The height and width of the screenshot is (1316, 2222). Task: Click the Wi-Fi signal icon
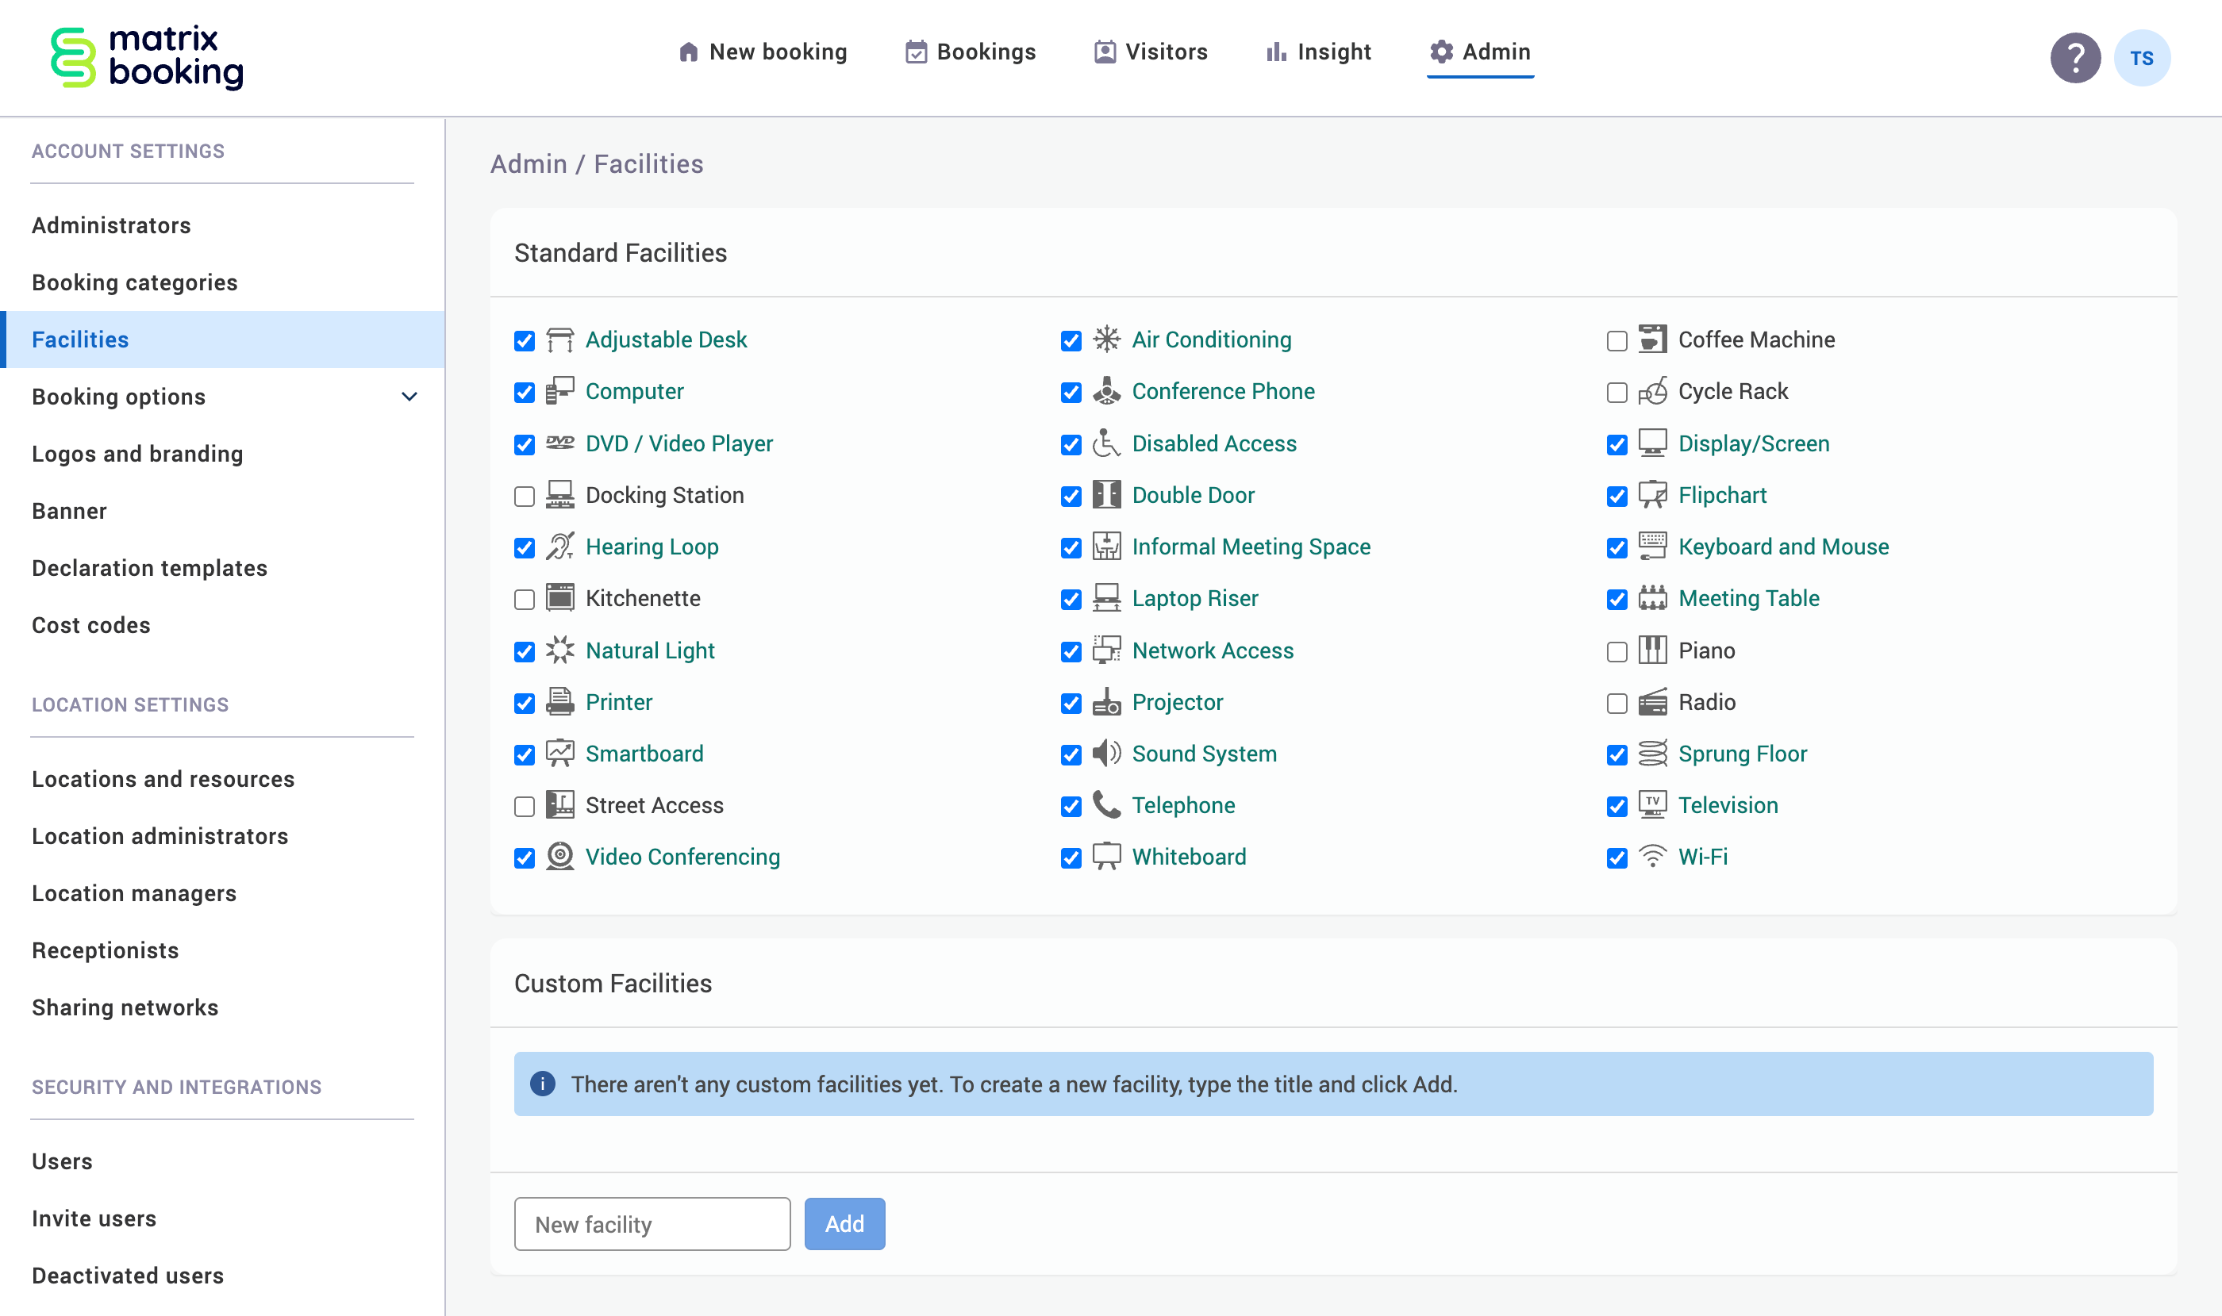click(x=1651, y=857)
